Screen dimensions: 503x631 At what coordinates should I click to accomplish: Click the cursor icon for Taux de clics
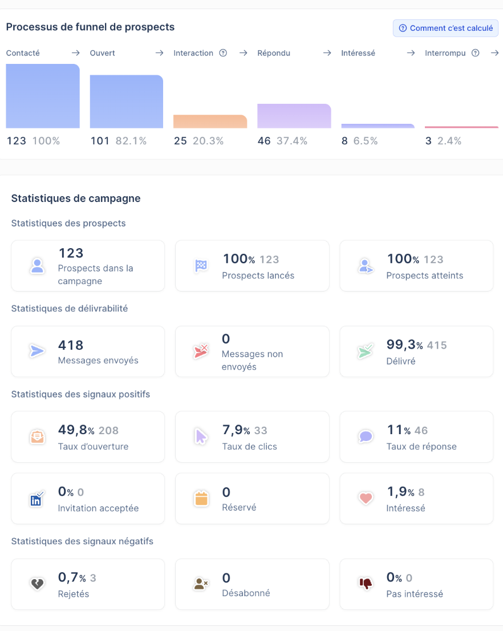(x=201, y=436)
